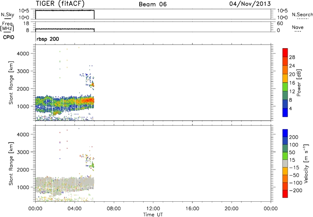
Task: Select the bottom red velocity colorbar segment
Action: 285,194
